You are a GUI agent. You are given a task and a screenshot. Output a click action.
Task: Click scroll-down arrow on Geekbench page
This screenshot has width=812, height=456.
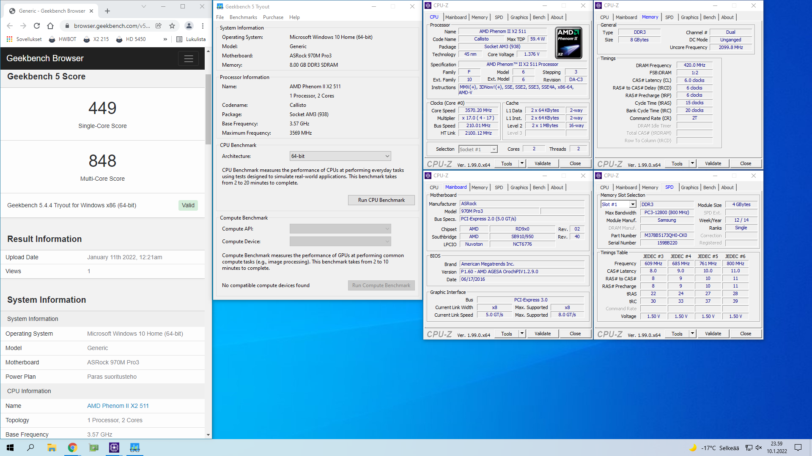[208, 434]
